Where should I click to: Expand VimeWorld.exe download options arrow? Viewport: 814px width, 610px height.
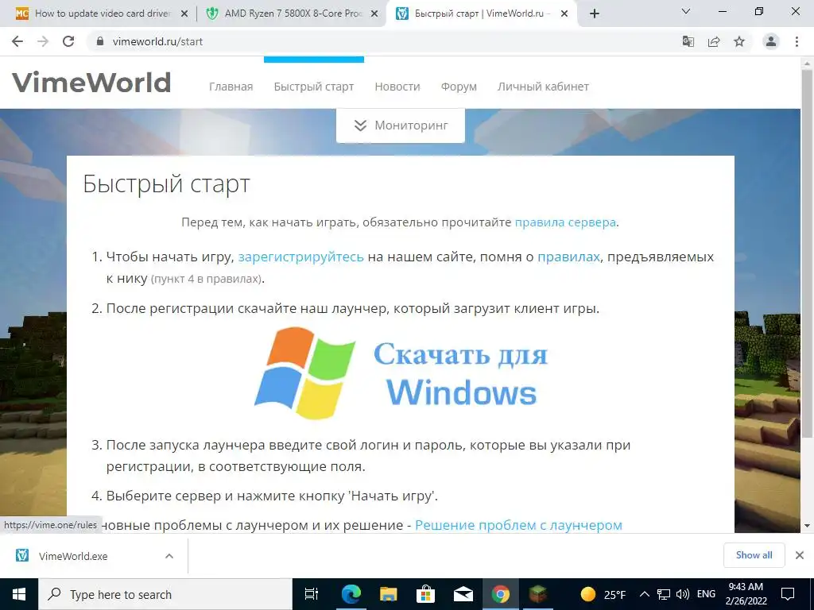169,556
